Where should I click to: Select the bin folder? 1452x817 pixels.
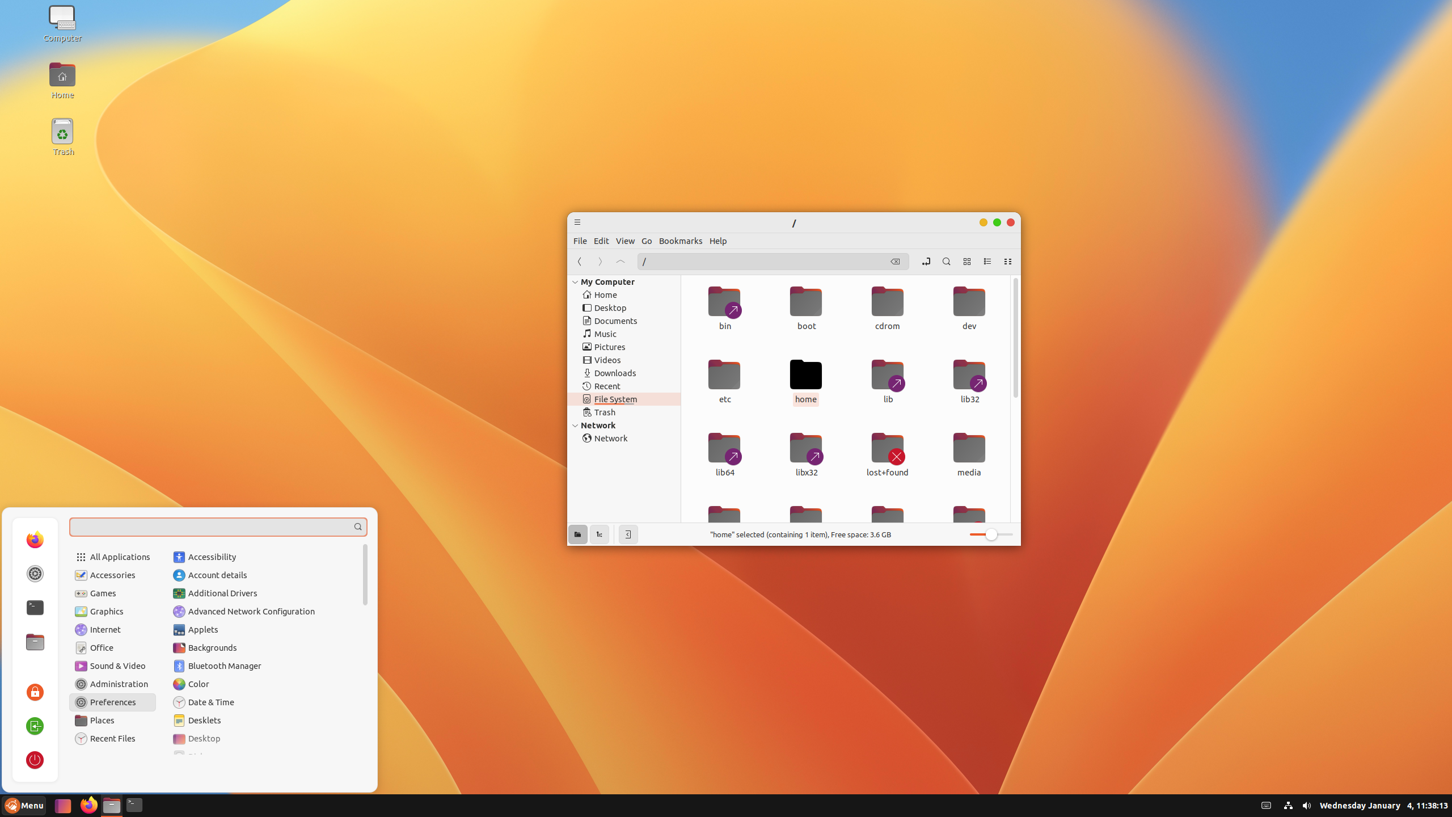point(725,308)
